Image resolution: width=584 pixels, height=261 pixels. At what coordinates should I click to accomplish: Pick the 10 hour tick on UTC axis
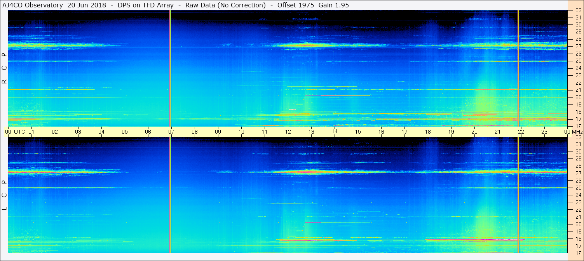pyautogui.click(x=241, y=132)
